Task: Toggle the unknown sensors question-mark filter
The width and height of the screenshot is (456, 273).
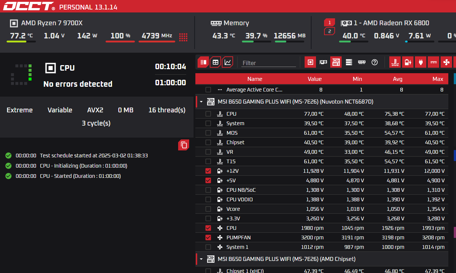Action: coord(375,62)
